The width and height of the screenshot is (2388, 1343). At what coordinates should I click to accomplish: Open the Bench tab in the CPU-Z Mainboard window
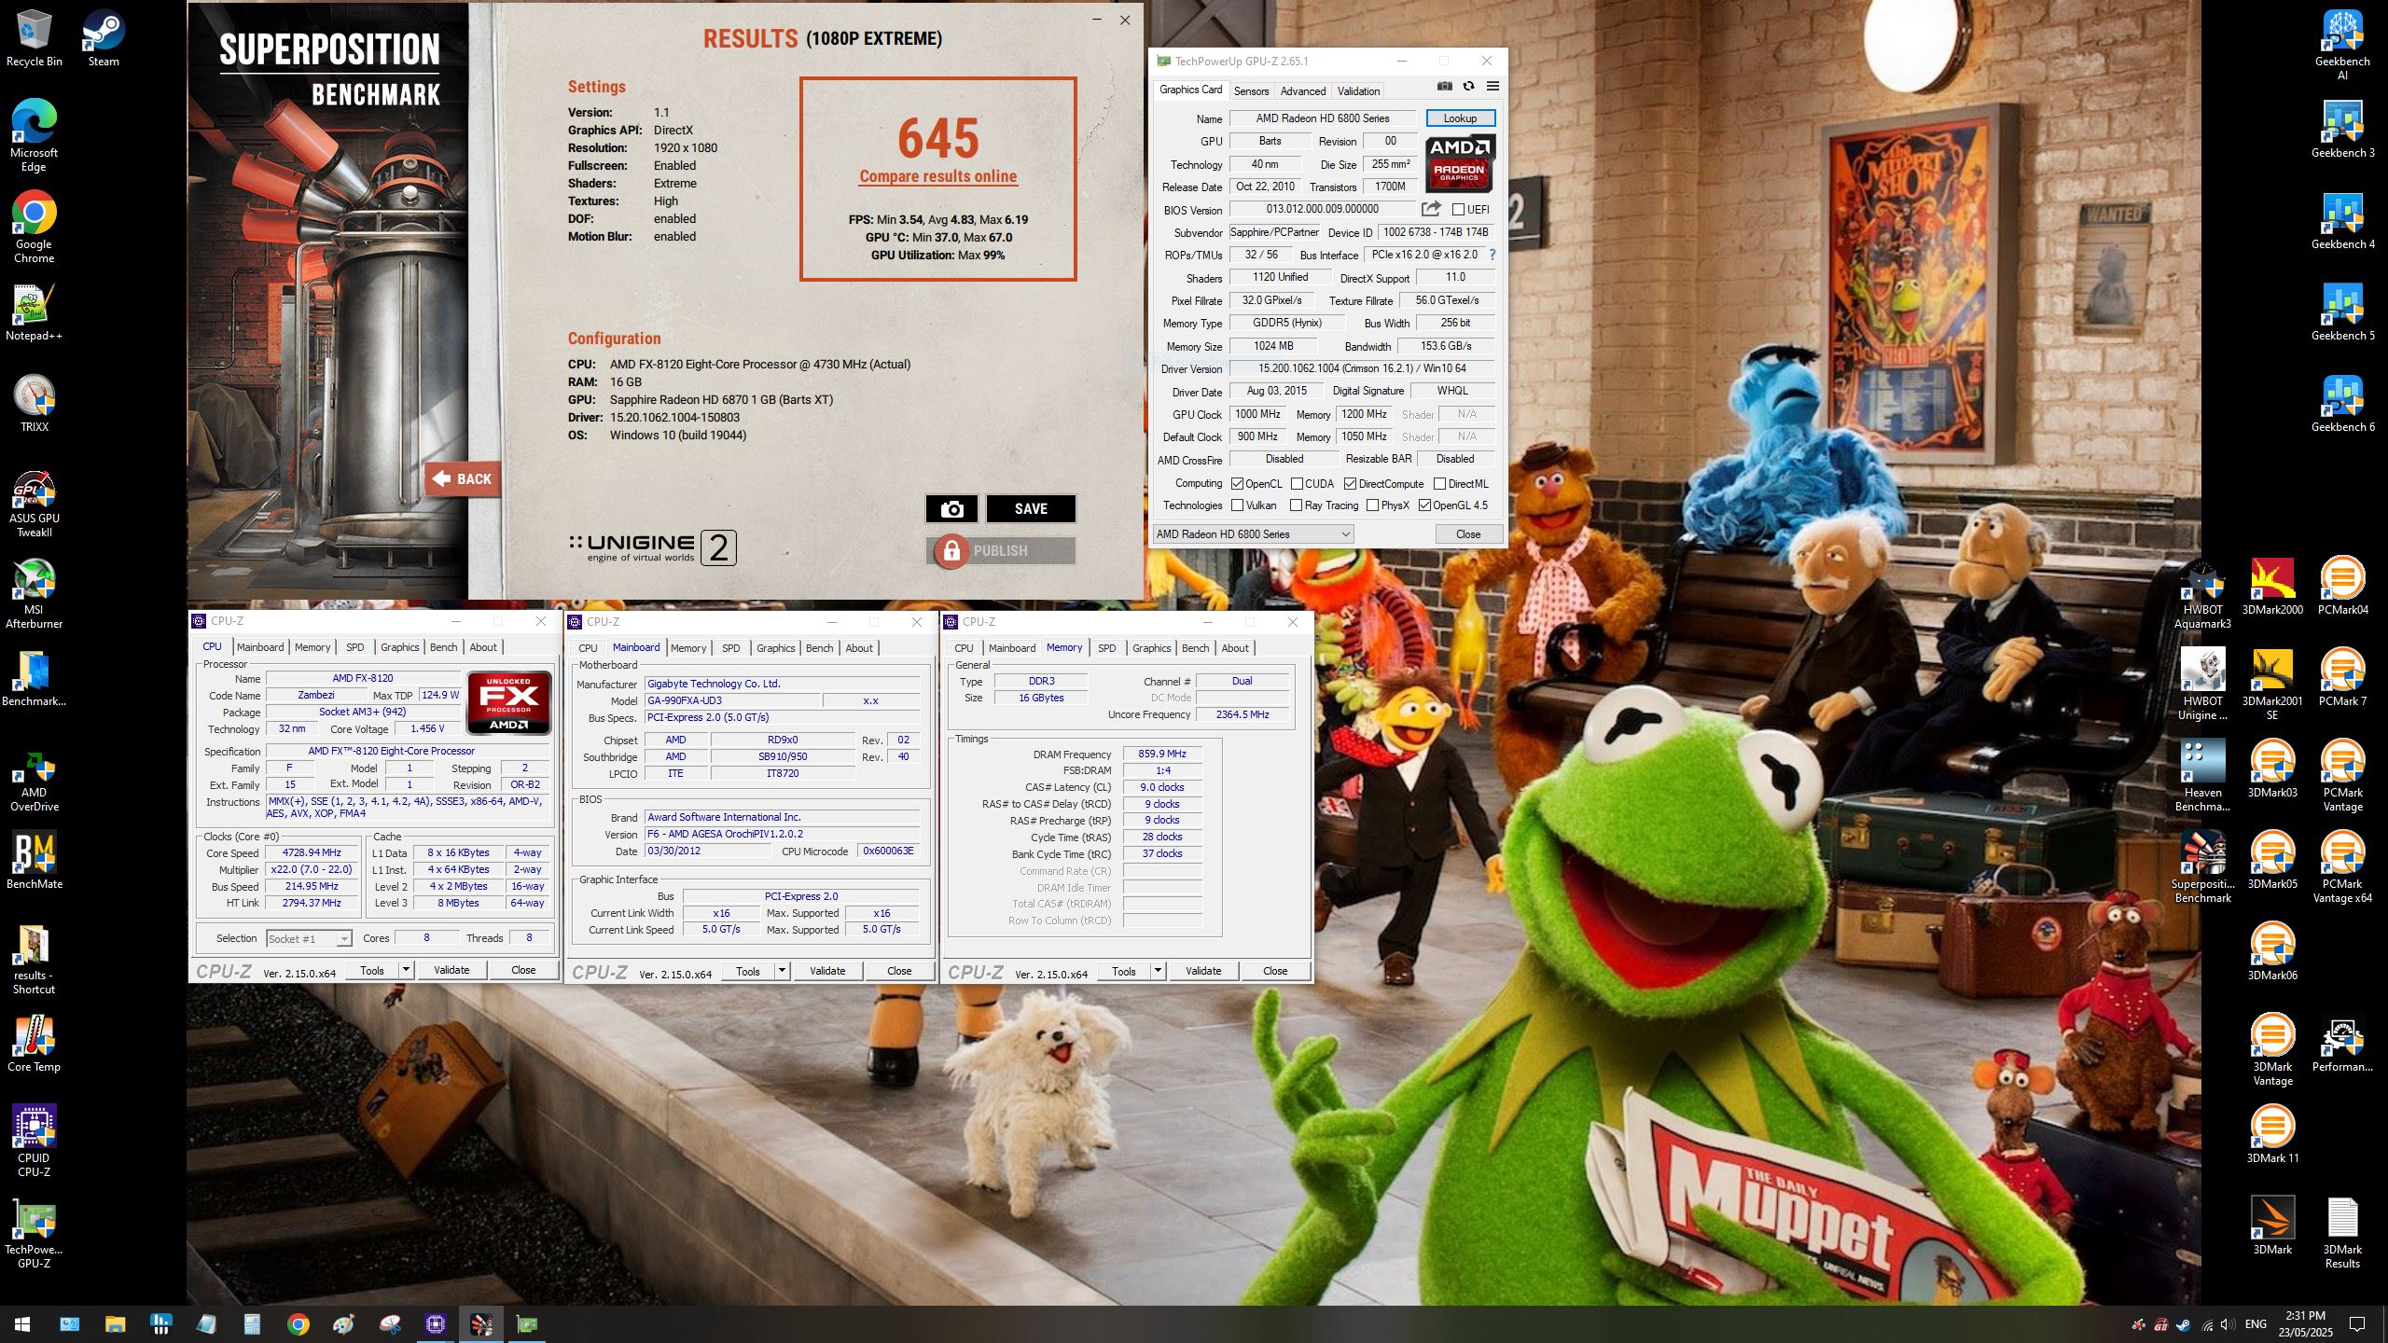[819, 648]
